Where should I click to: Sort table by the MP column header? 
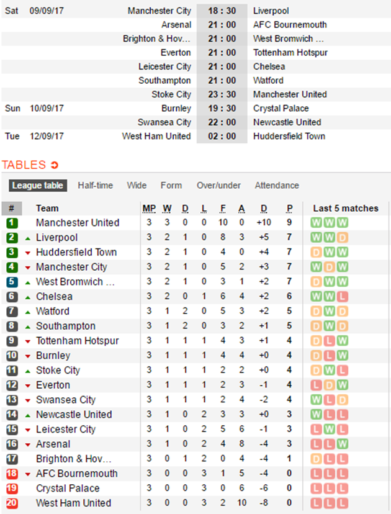point(149,209)
